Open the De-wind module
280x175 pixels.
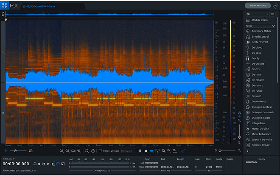tap(254, 96)
